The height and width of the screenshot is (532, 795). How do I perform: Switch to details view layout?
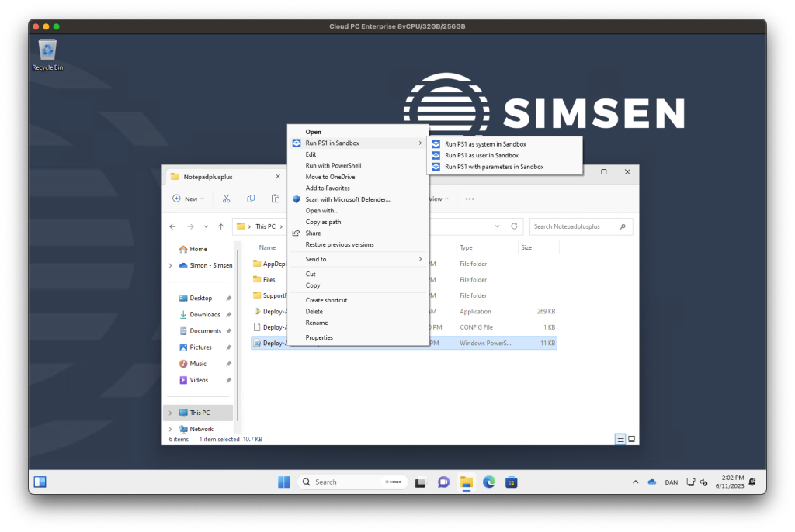tap(620, 439)
